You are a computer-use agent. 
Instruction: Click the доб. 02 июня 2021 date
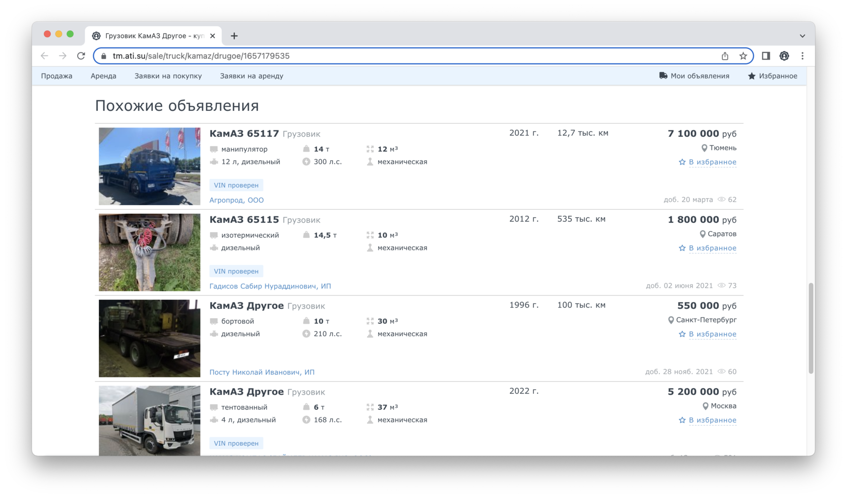pyautogui.click(x=679, y=286)
